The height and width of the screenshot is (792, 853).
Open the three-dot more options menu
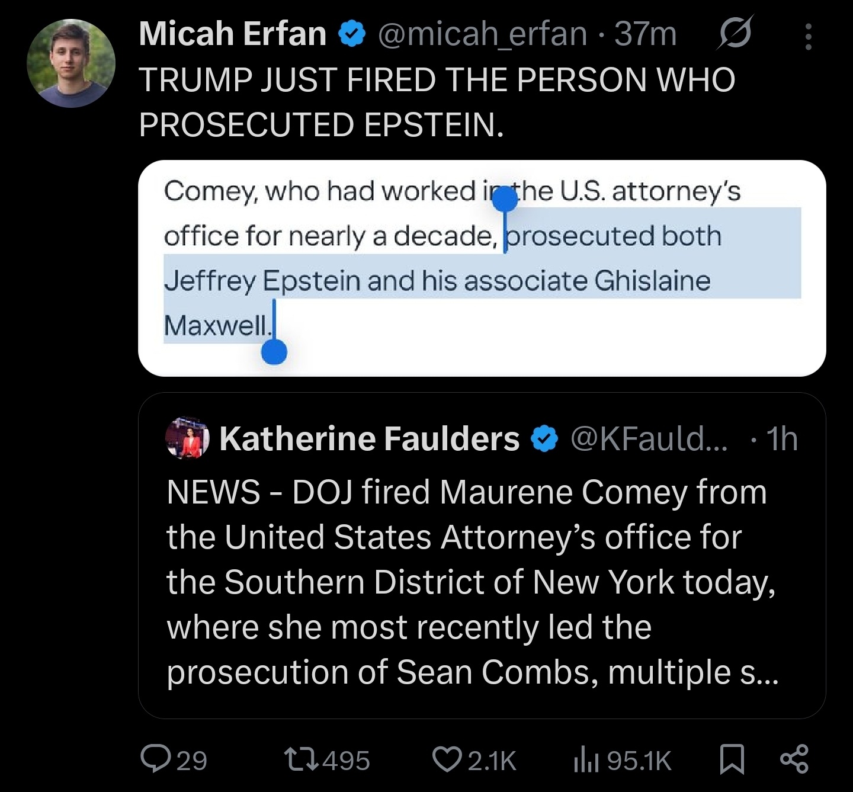tap(808, 36)
